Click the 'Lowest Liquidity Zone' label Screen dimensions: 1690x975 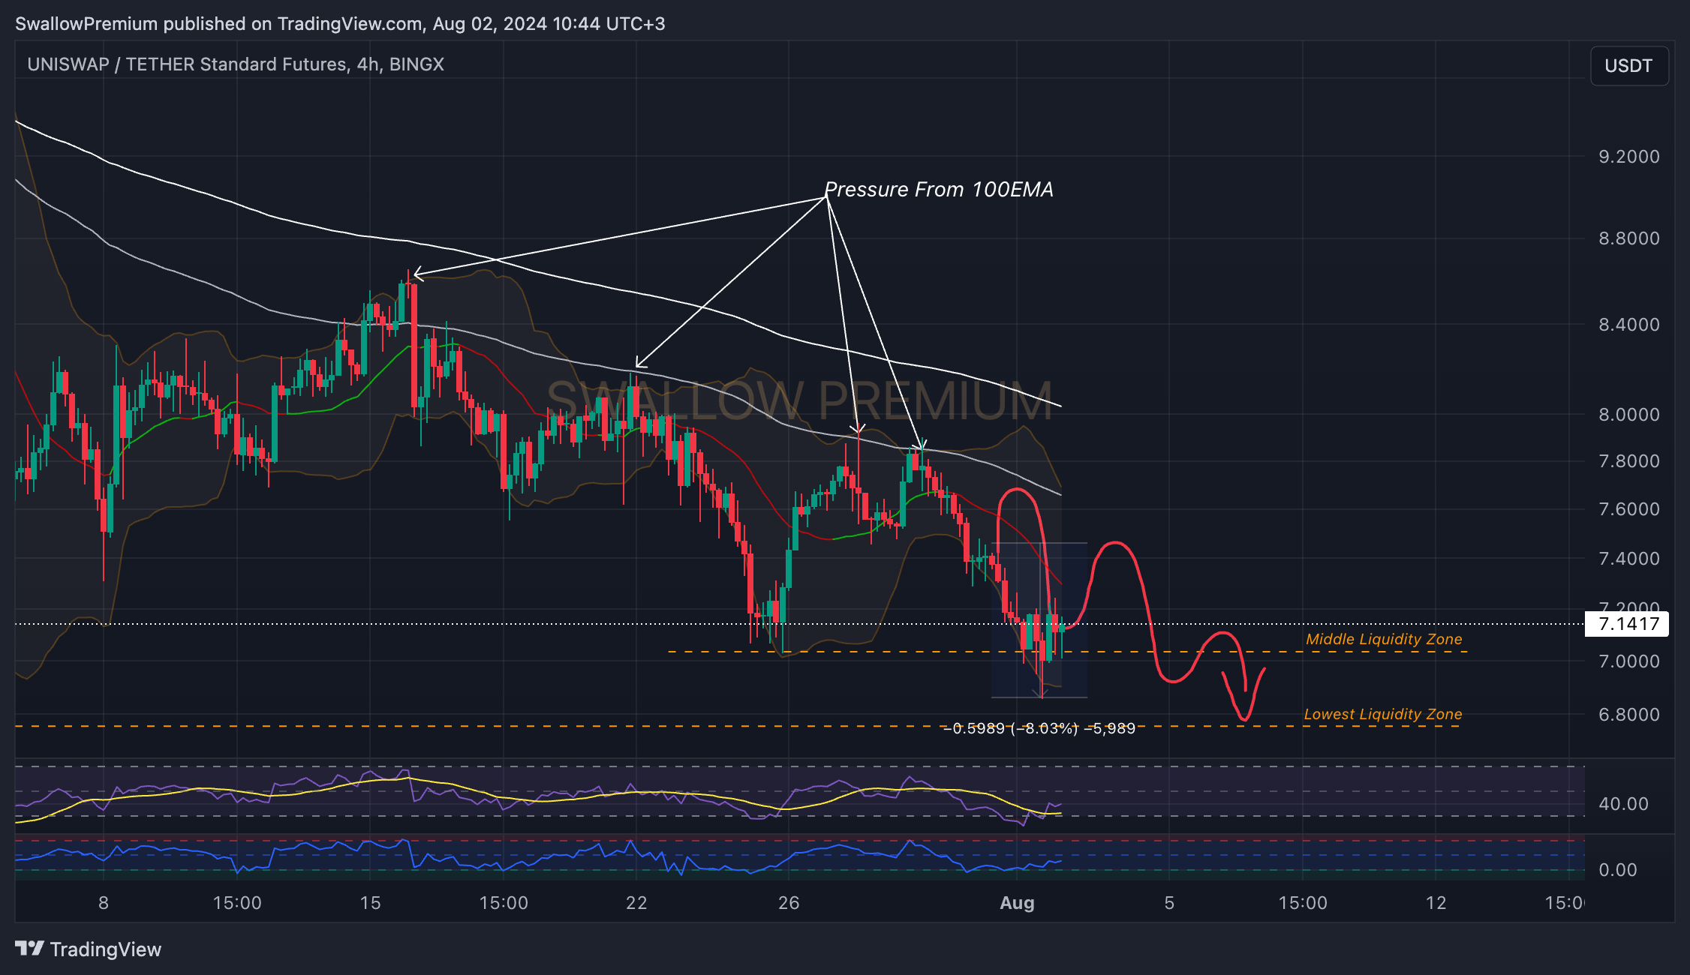(x=1383, y=714)
